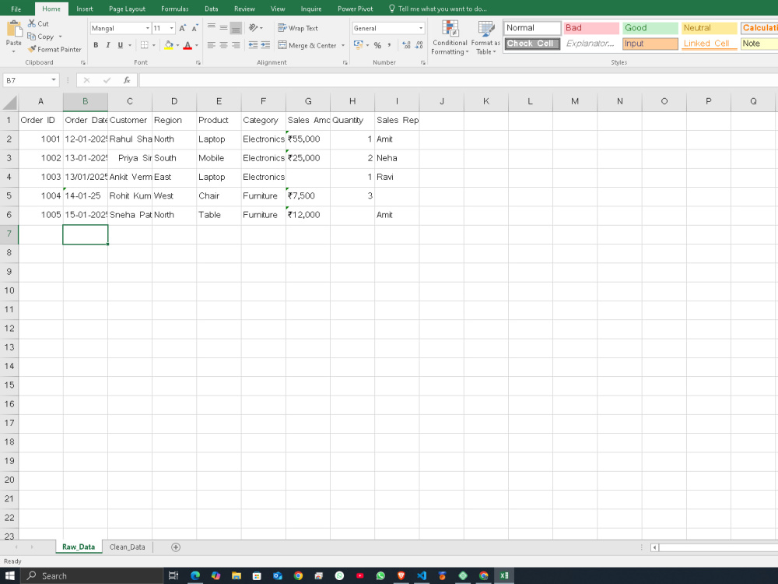Click the taskbar Search box
The height and width of the screenshot is (584, 778).
[x=92, y=575]
